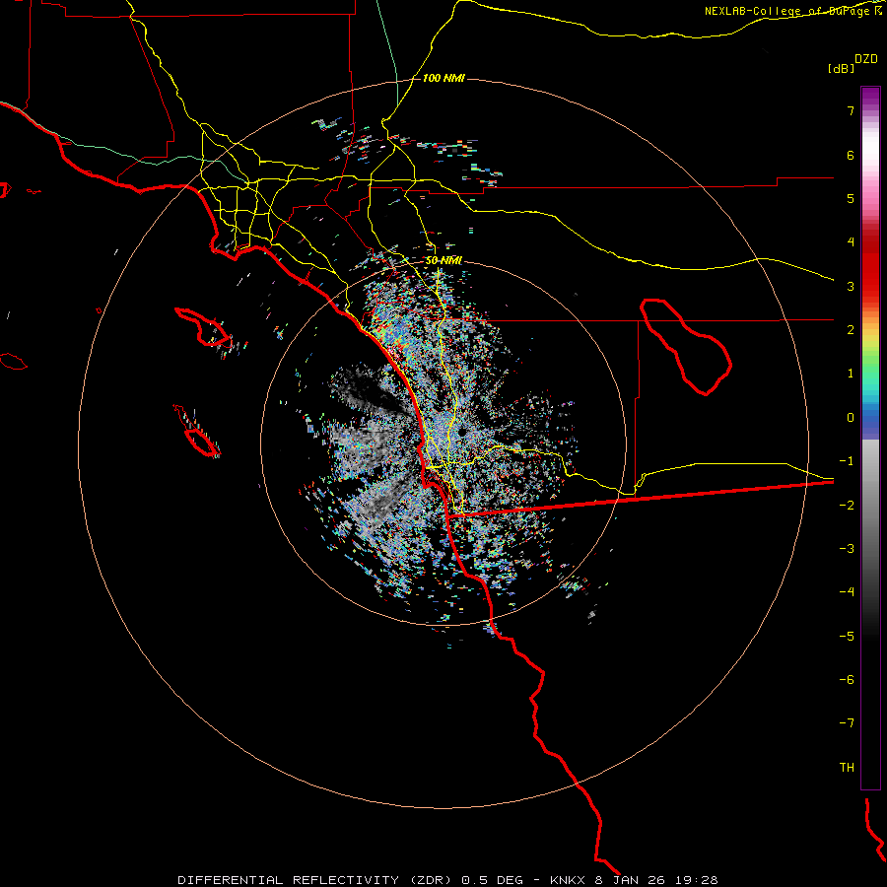Click the color scale value 5
This screenshot has width=887, height=887.
(x=851, y=198)
